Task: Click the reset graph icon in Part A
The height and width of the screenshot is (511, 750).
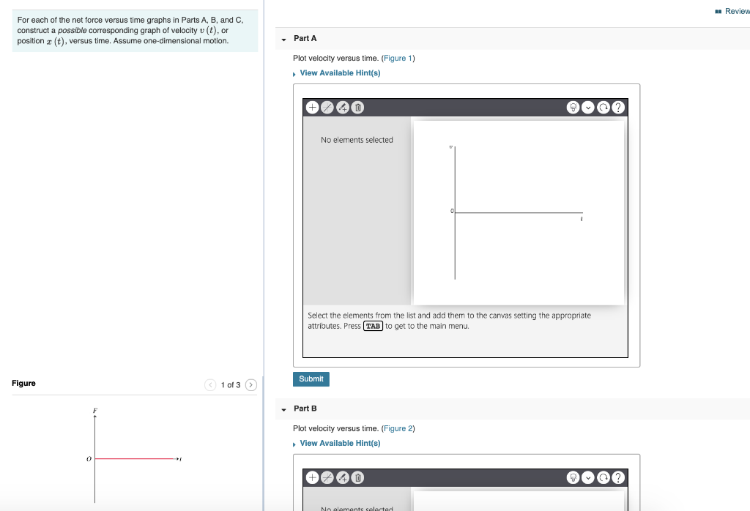Action: [x=603, y=107]
